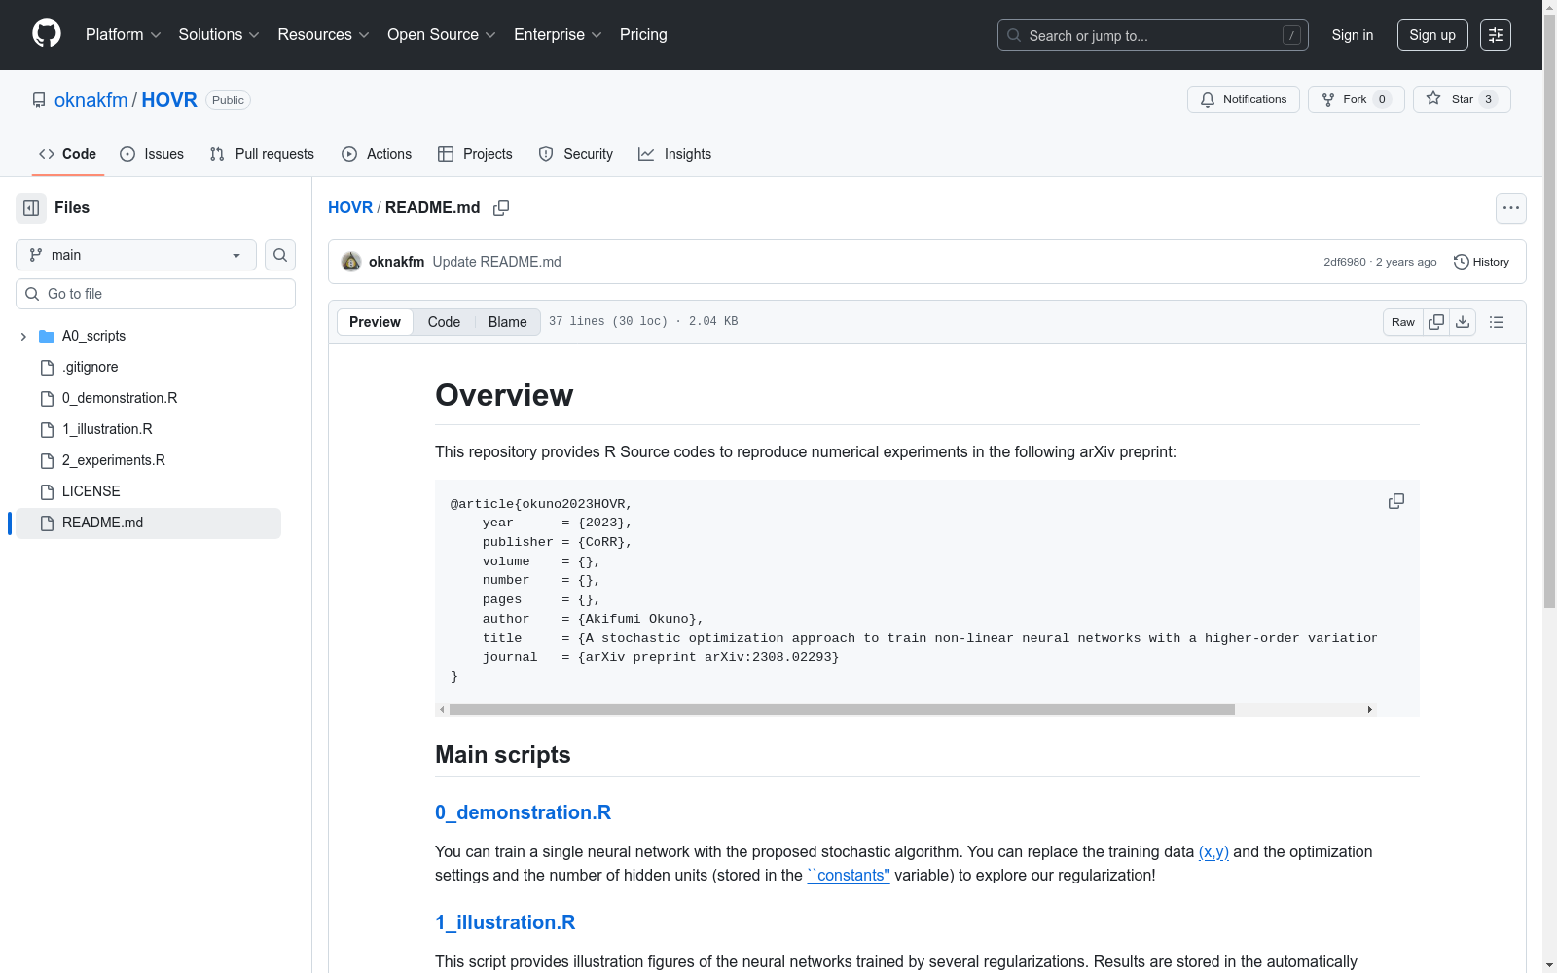Click the search files magnifier icon

coord(280,255)
